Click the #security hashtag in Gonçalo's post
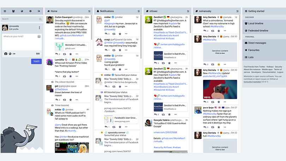 158,147
